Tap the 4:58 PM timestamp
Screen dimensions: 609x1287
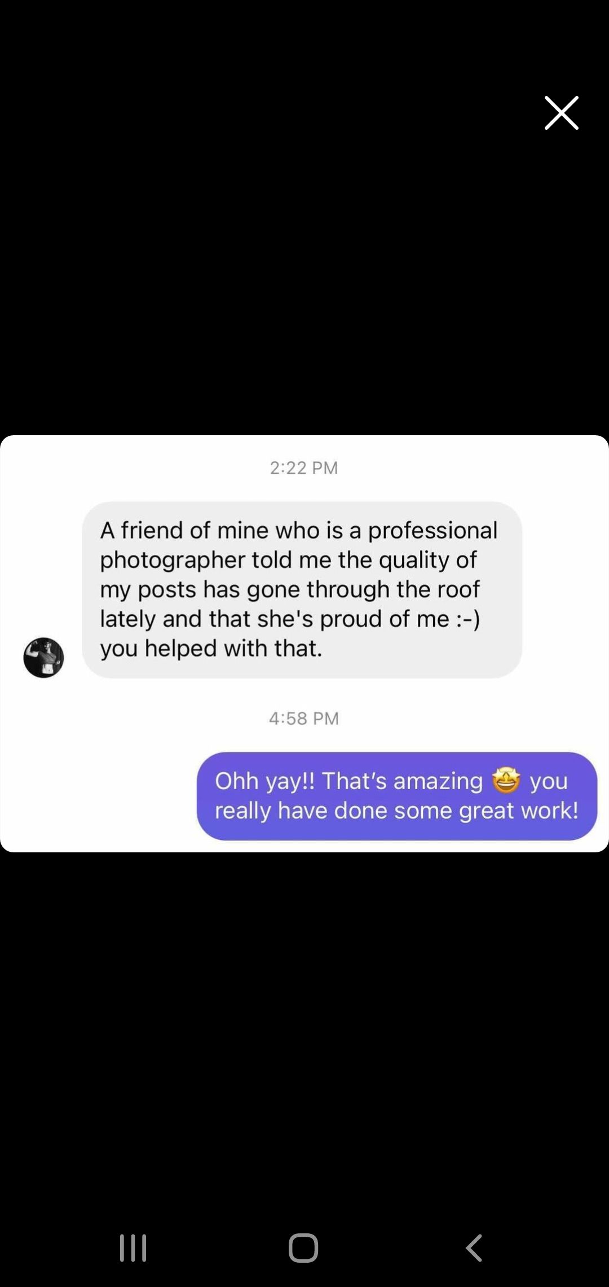point(304,719)
